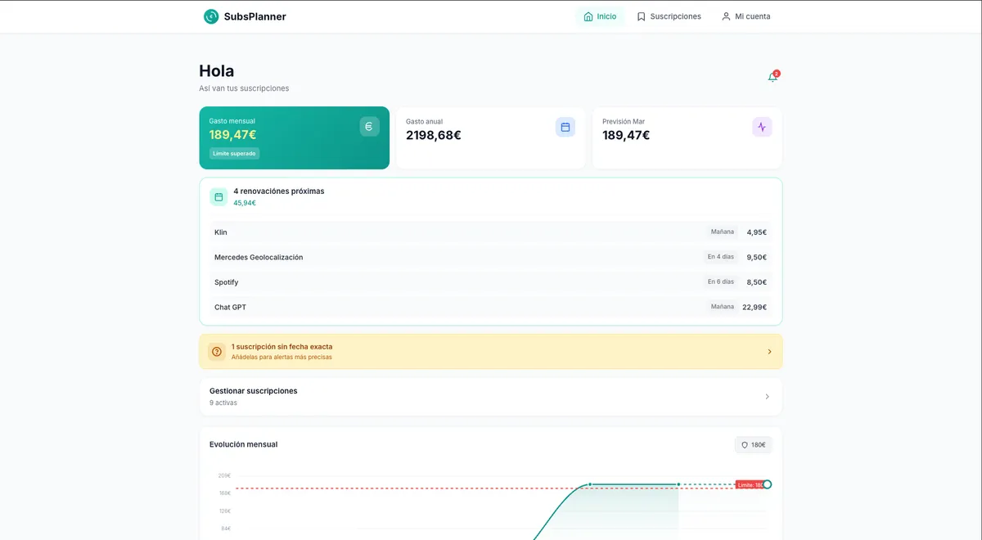Click the user icon next to Mi cuenta
This screenshot has height=540, width=982.
coord(726,16)
